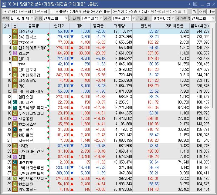This screenshot has height=195, width=217.
Task: Click the green 신 badge for 에어레인
Action: point(15,102)
